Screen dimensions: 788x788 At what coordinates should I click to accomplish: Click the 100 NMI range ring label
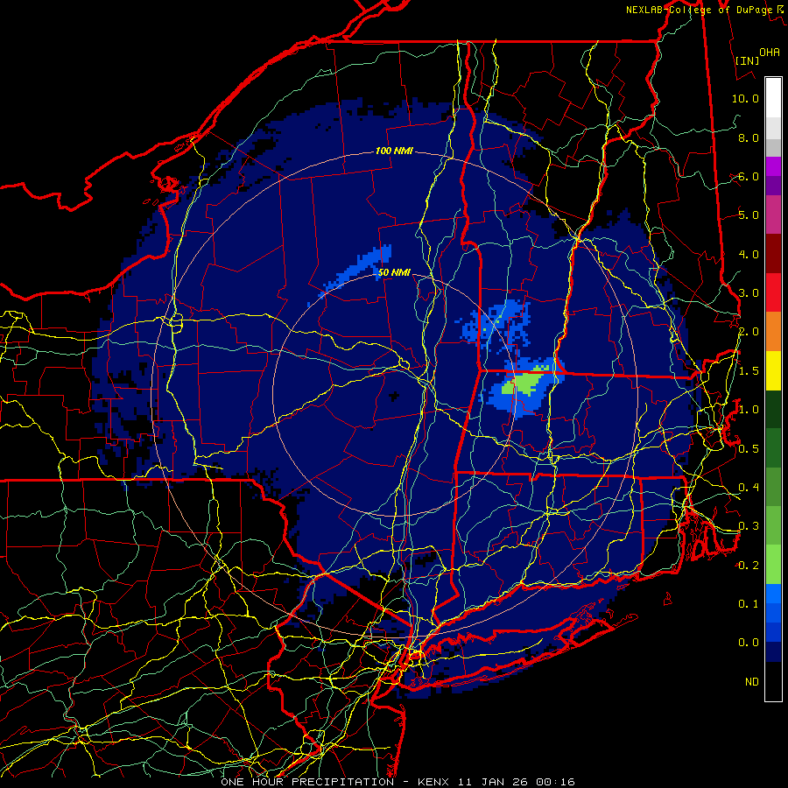tap(394, 151)
